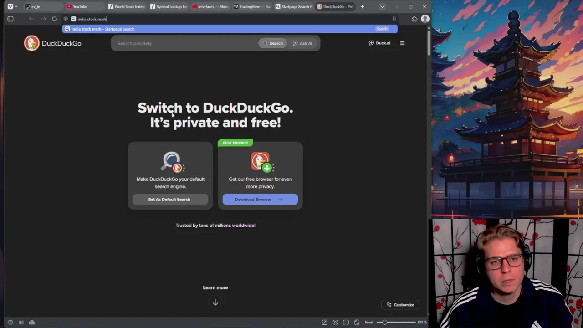The image size is (583, 328).
Task: Reload the current page
Action: click(54, 19)
